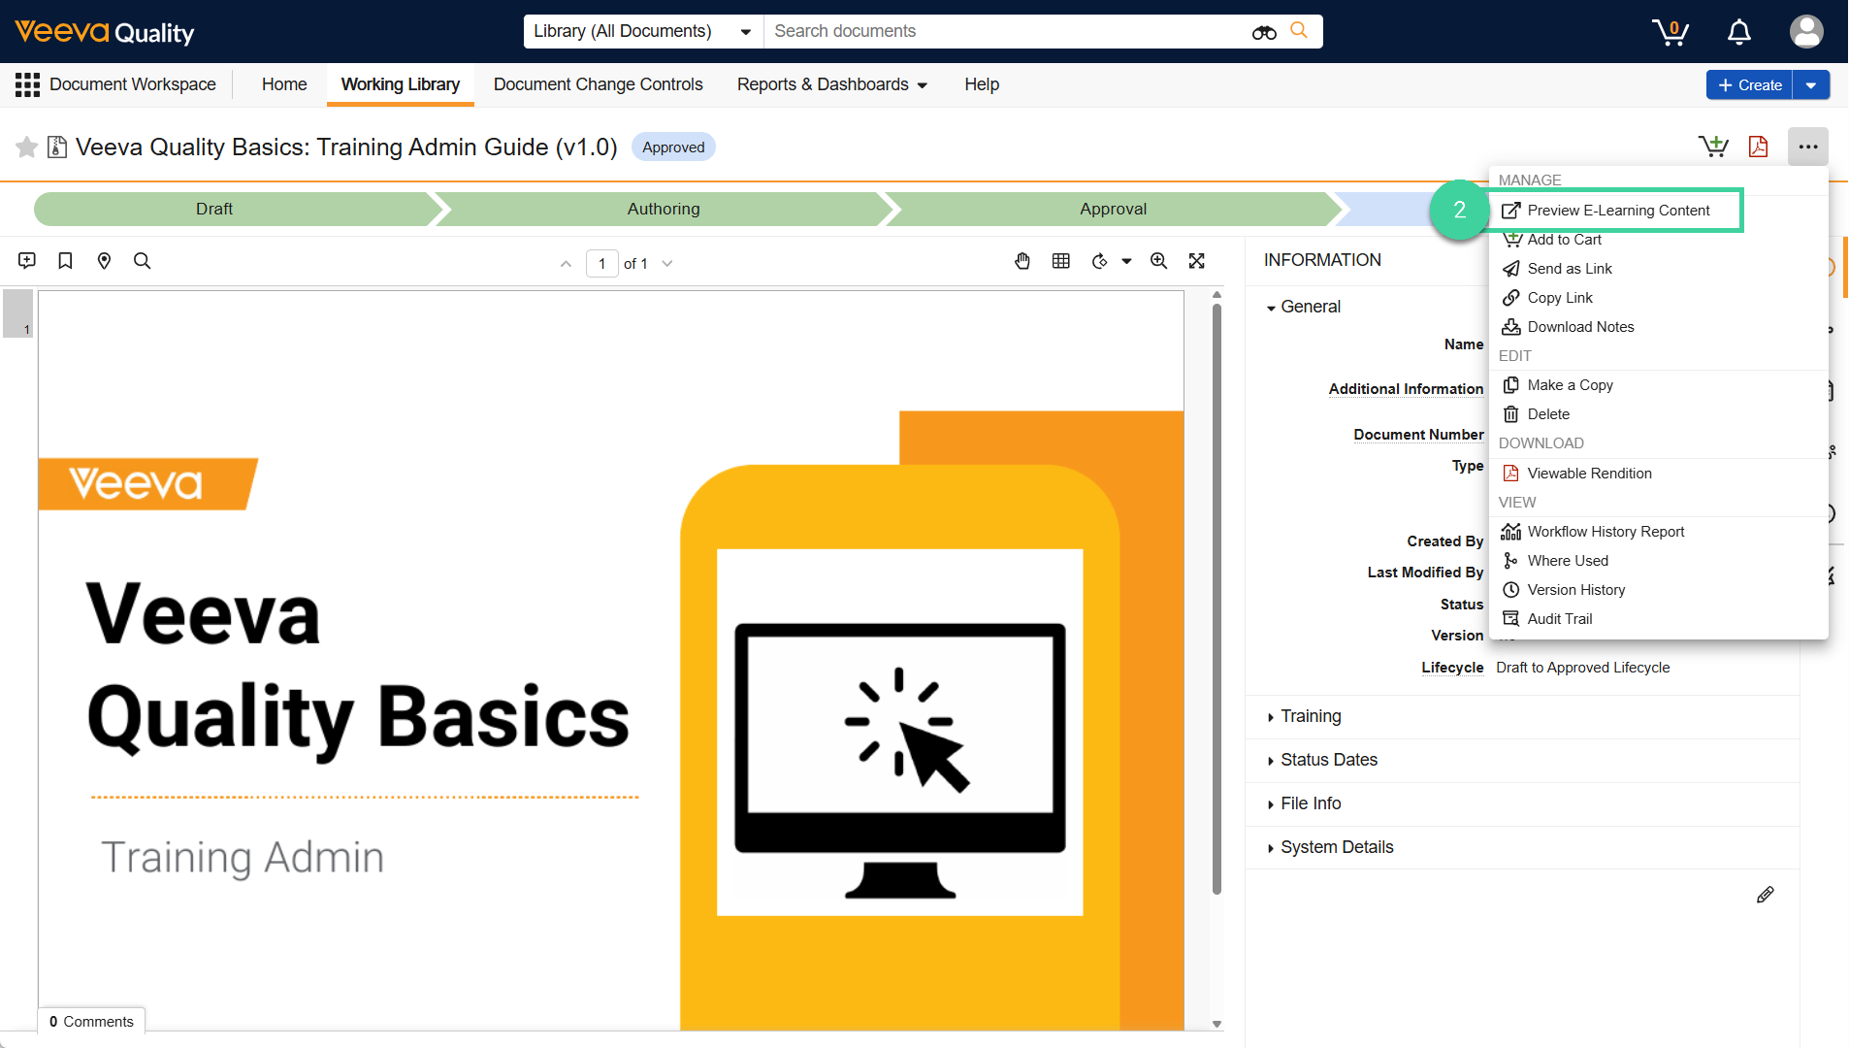Click the add comment annotation icon

coord(27,261)
